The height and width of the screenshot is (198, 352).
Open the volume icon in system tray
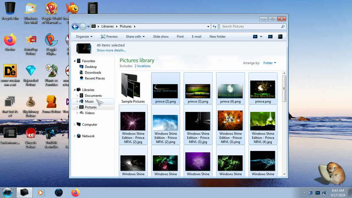pyautogui.click(x=324, y=193)
